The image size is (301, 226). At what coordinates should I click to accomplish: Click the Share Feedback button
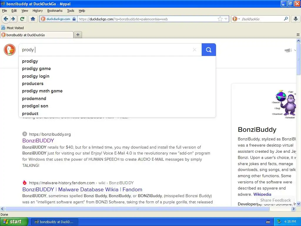[x=275, y=200]
